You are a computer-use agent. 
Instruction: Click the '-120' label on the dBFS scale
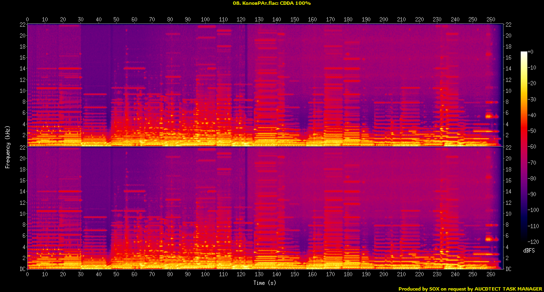(535, 242)
